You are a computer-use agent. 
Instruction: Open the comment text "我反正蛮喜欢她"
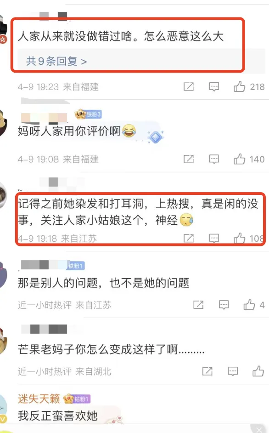(x=58, y=416)
